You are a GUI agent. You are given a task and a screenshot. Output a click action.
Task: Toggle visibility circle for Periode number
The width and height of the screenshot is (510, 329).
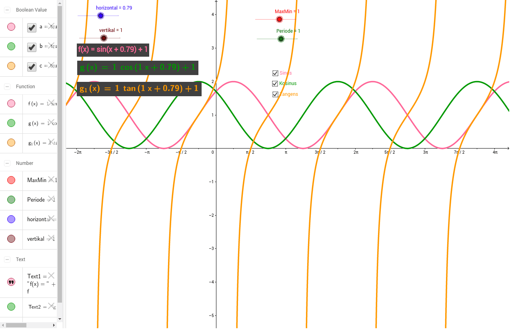(11, 200)
